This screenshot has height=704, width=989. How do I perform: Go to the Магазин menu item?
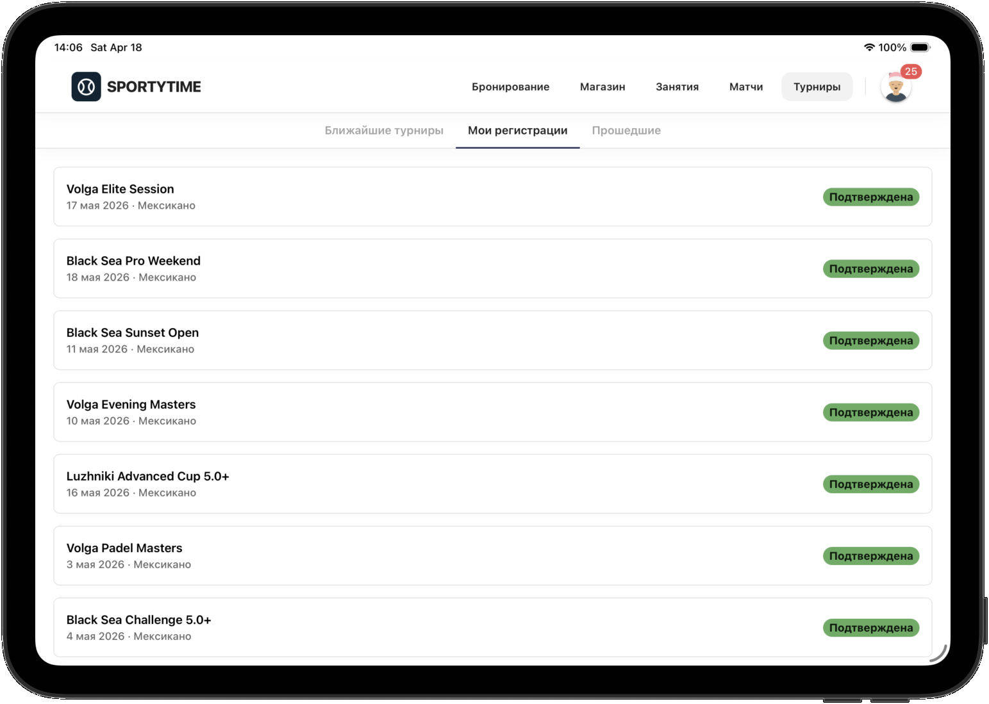pos(602,86)
